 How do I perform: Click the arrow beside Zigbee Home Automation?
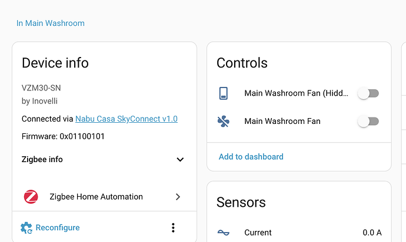(x=178, y=197)
